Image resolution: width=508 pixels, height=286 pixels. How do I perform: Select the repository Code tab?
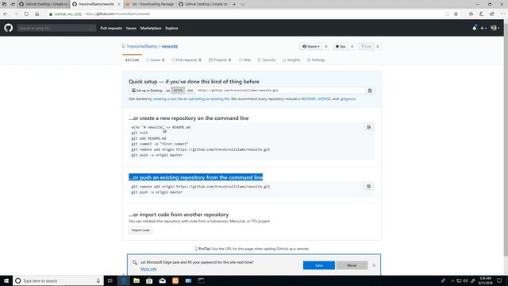click(x=133, y=60)
